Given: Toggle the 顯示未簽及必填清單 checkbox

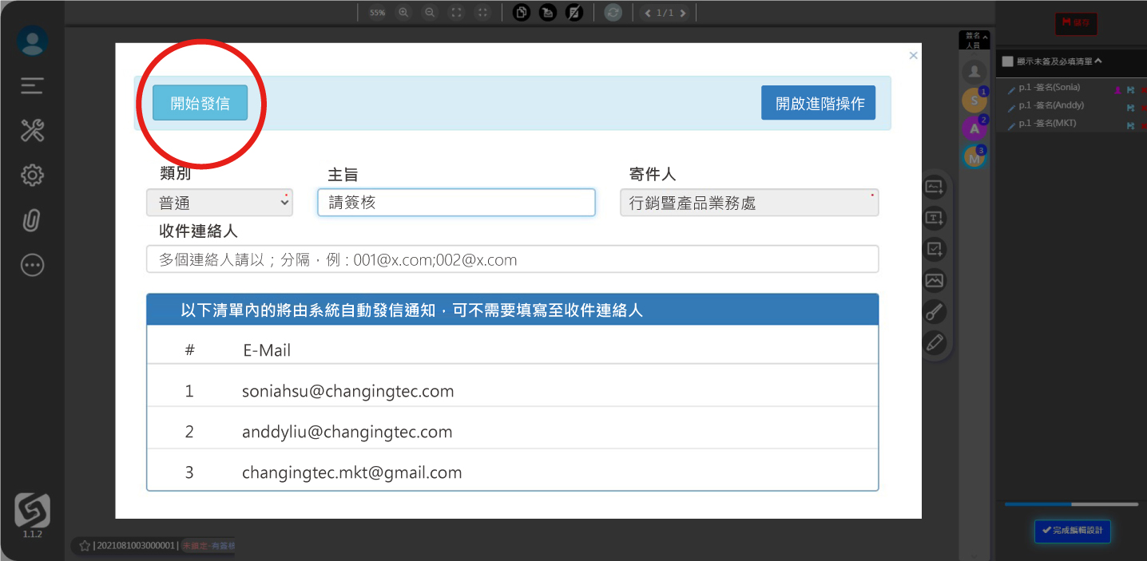Looking at the screenshot, I should 1007,61.
